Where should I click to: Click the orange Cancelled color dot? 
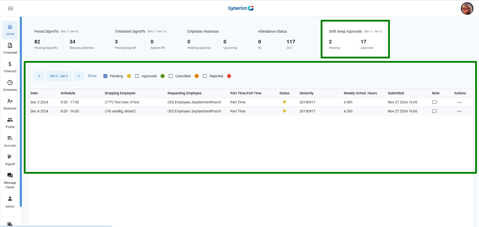click(197, 76)
